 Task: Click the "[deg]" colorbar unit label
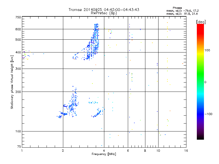[x=201, y=22]
